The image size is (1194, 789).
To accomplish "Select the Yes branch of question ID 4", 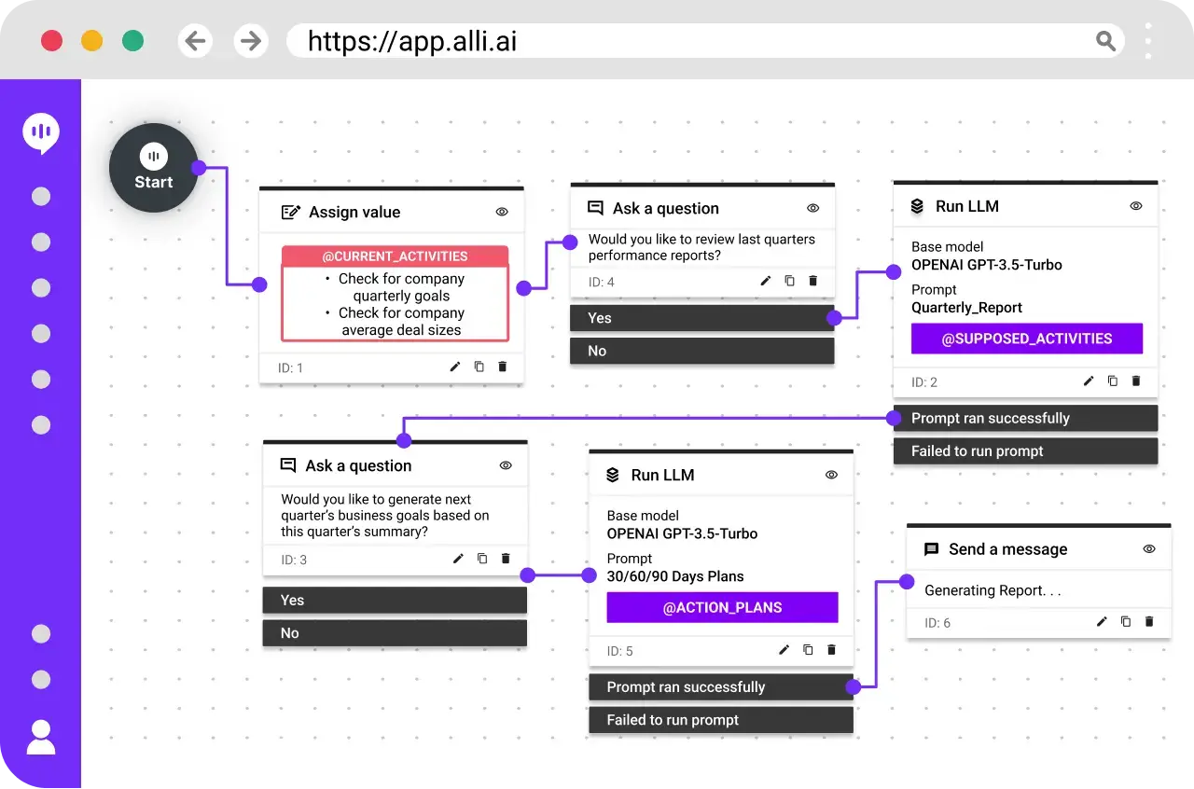I will tap(701, 318).
